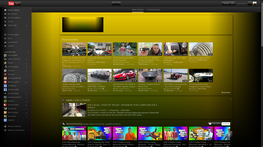Screen dimensions: 263x147
Task: Open History from the sidebar
Action: 10,21
